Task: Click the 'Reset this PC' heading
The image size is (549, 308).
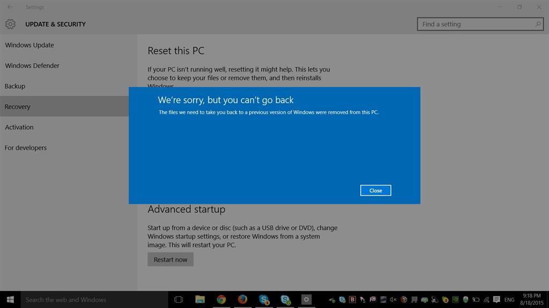Action: (176, 51)
